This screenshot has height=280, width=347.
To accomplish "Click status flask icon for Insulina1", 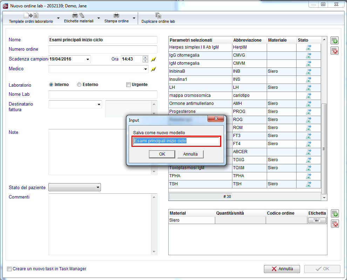I will pos(308,79).
